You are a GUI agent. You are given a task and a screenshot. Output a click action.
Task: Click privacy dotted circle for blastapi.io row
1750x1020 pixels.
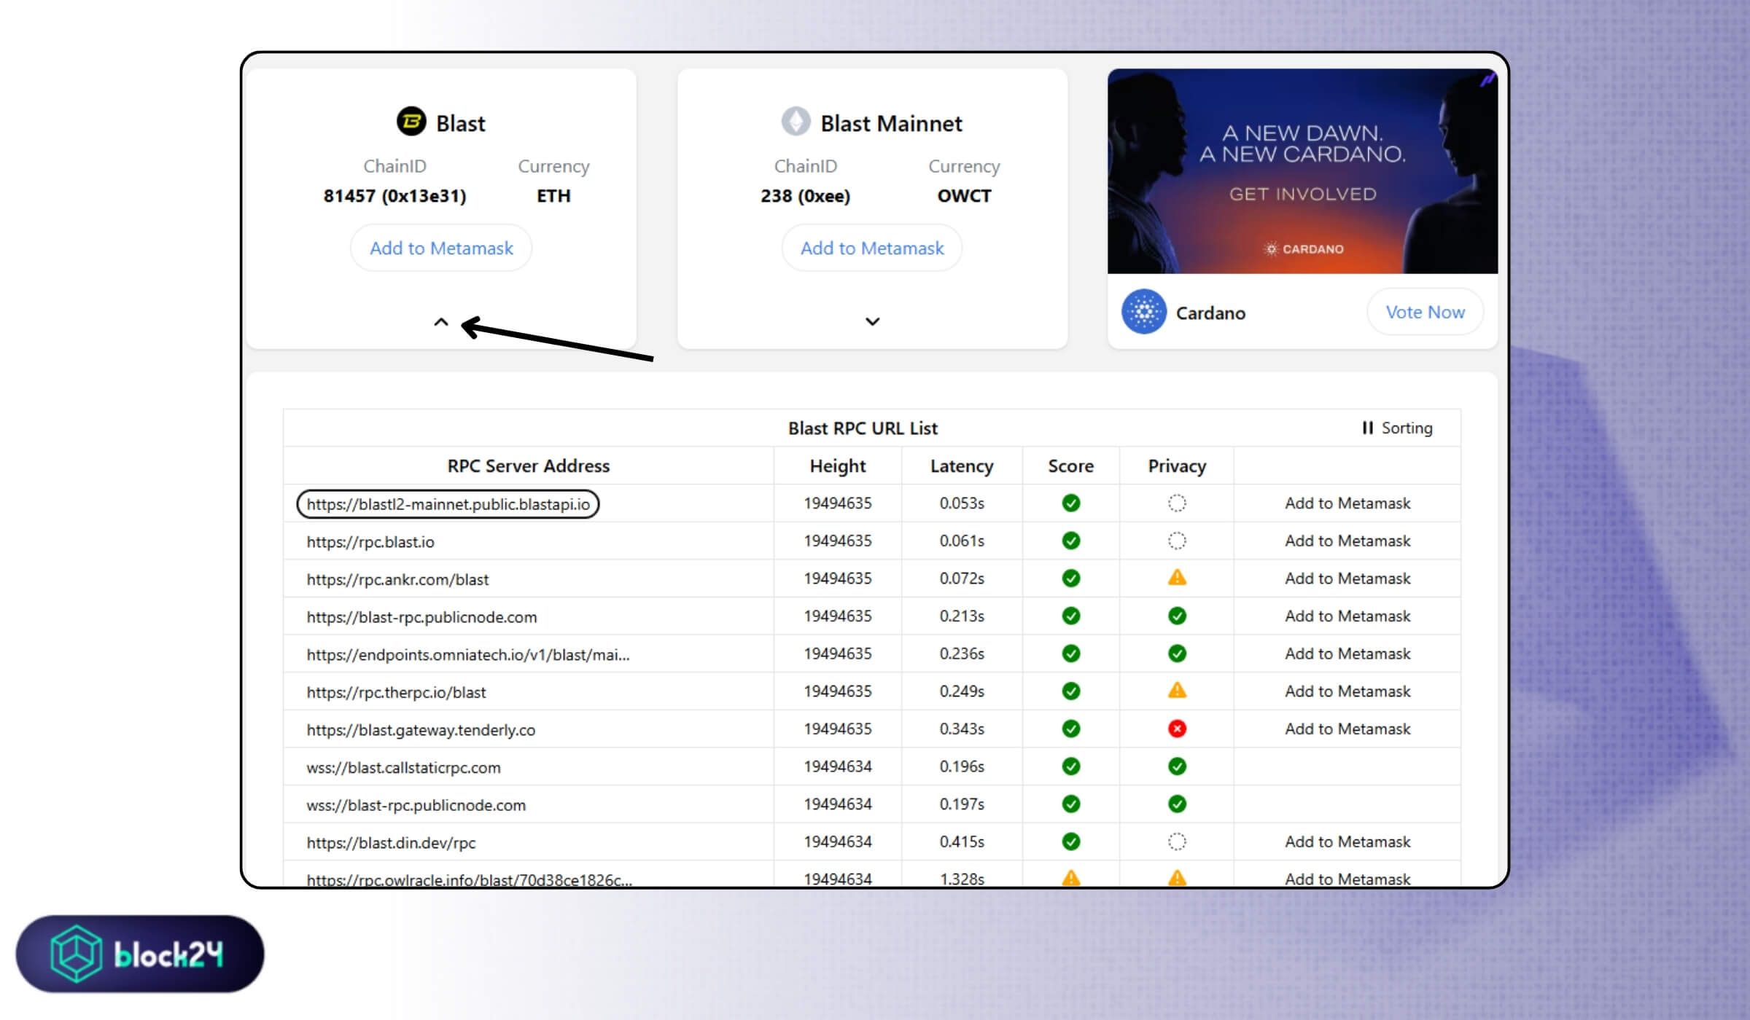(x=1177, y=503)
